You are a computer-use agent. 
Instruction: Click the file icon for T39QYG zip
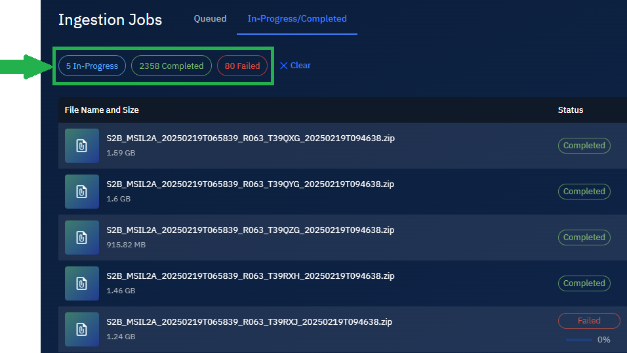82,192
